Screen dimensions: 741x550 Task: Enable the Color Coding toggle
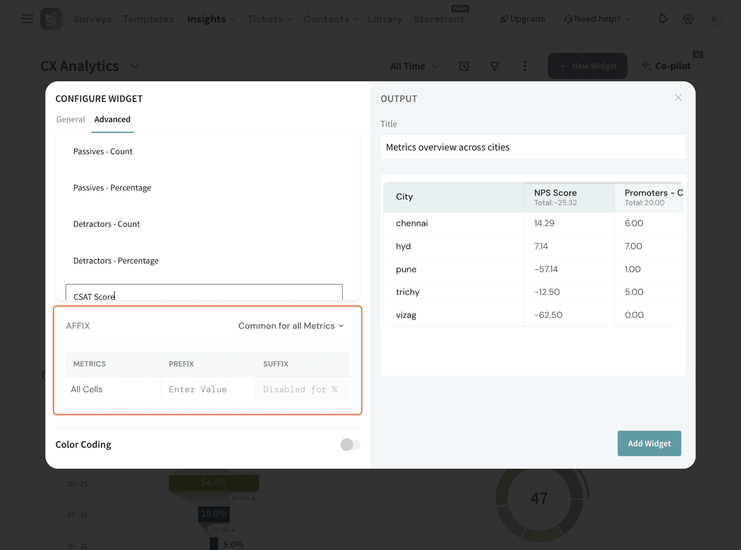click(350, 444)
